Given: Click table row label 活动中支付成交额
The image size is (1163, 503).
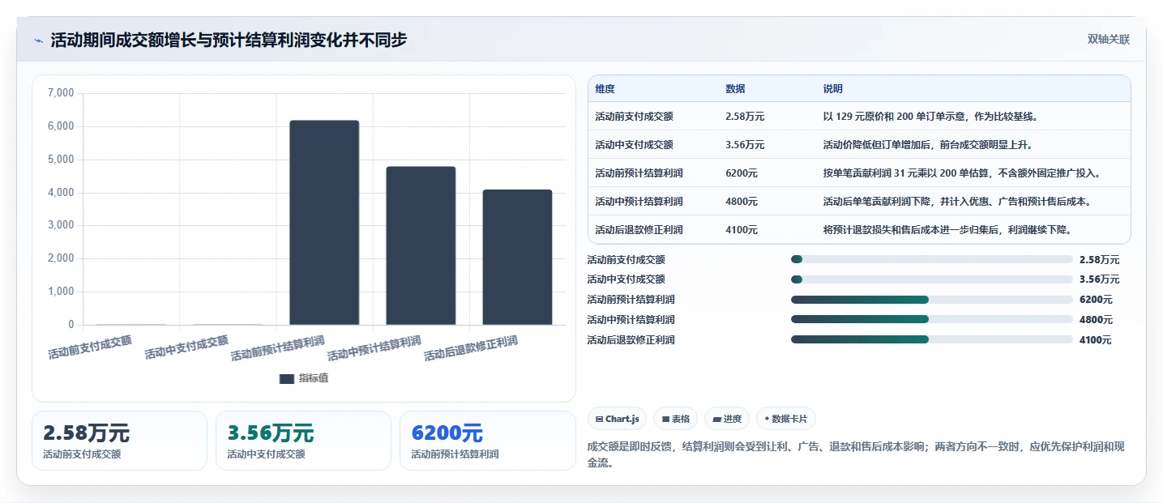Looking at the screenshot, I should (x=634, y=145).
